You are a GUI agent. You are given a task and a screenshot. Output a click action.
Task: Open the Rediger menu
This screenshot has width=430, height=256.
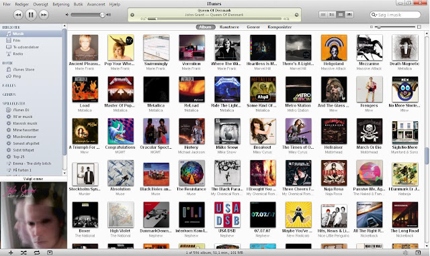click(21, 4)
